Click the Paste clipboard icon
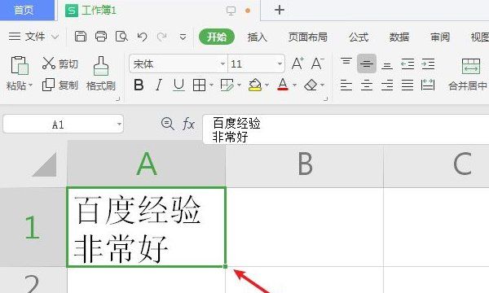This screenshot has height=293, width=489. [20, 65]
